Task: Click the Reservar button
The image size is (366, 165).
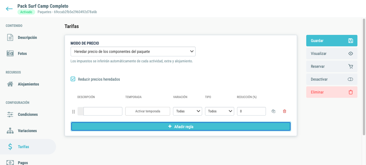Action: click(x=332, y=66)
